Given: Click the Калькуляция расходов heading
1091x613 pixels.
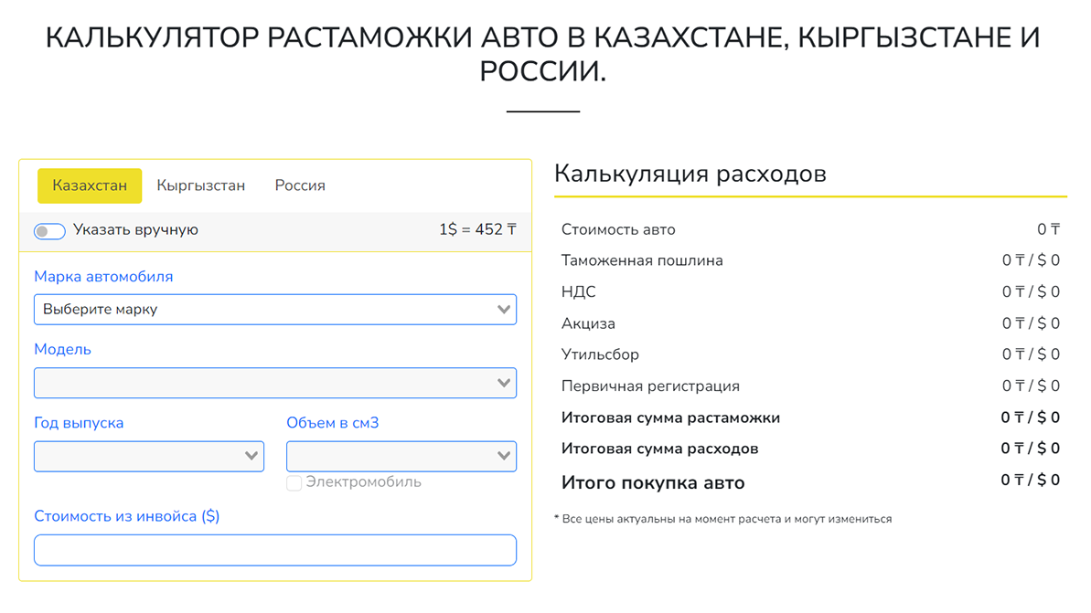Looking at the screenshot, I should [690, 174].
